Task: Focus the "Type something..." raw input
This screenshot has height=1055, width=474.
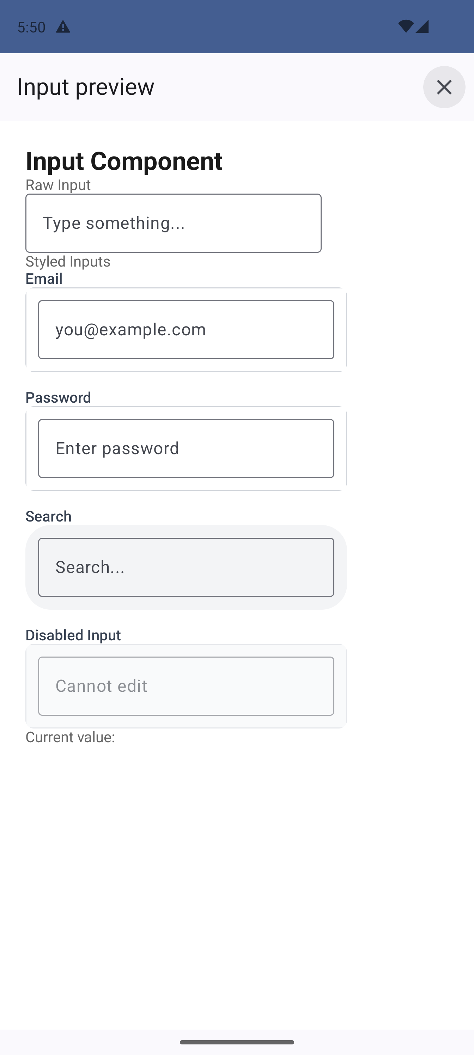Action: (173, 223)
